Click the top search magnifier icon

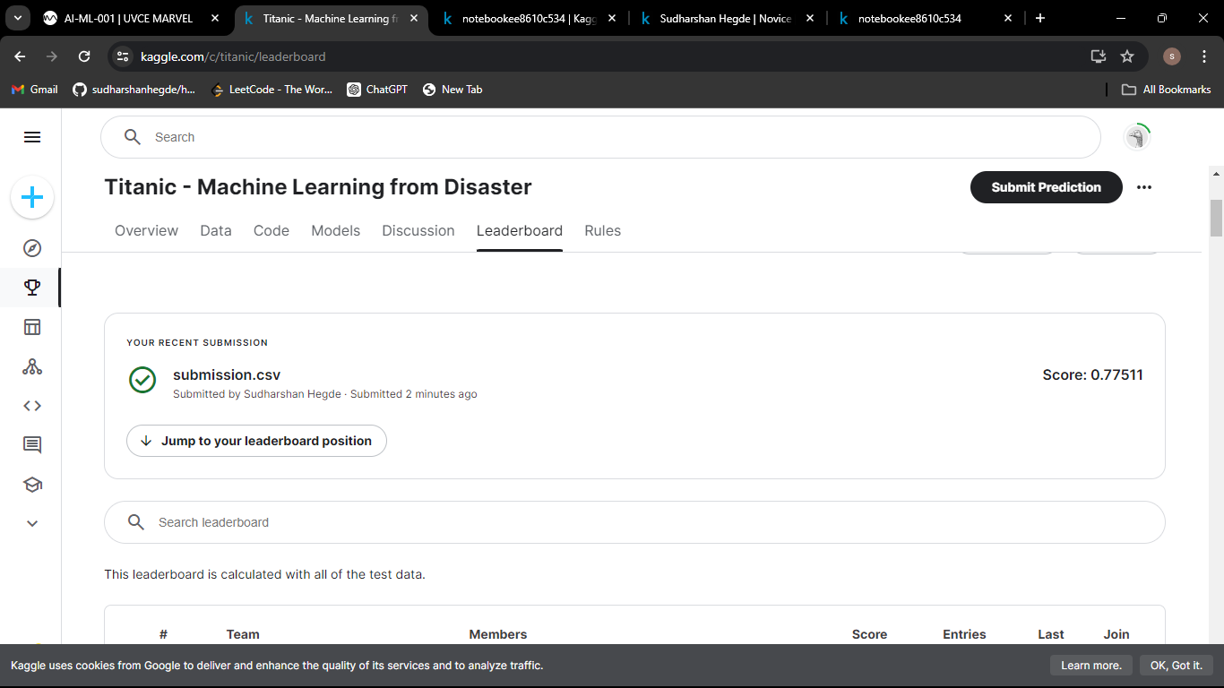tap(133, 137)
